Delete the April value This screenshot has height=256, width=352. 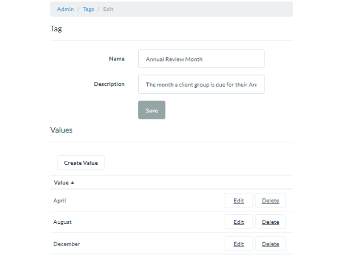click(x=270, y=200)
